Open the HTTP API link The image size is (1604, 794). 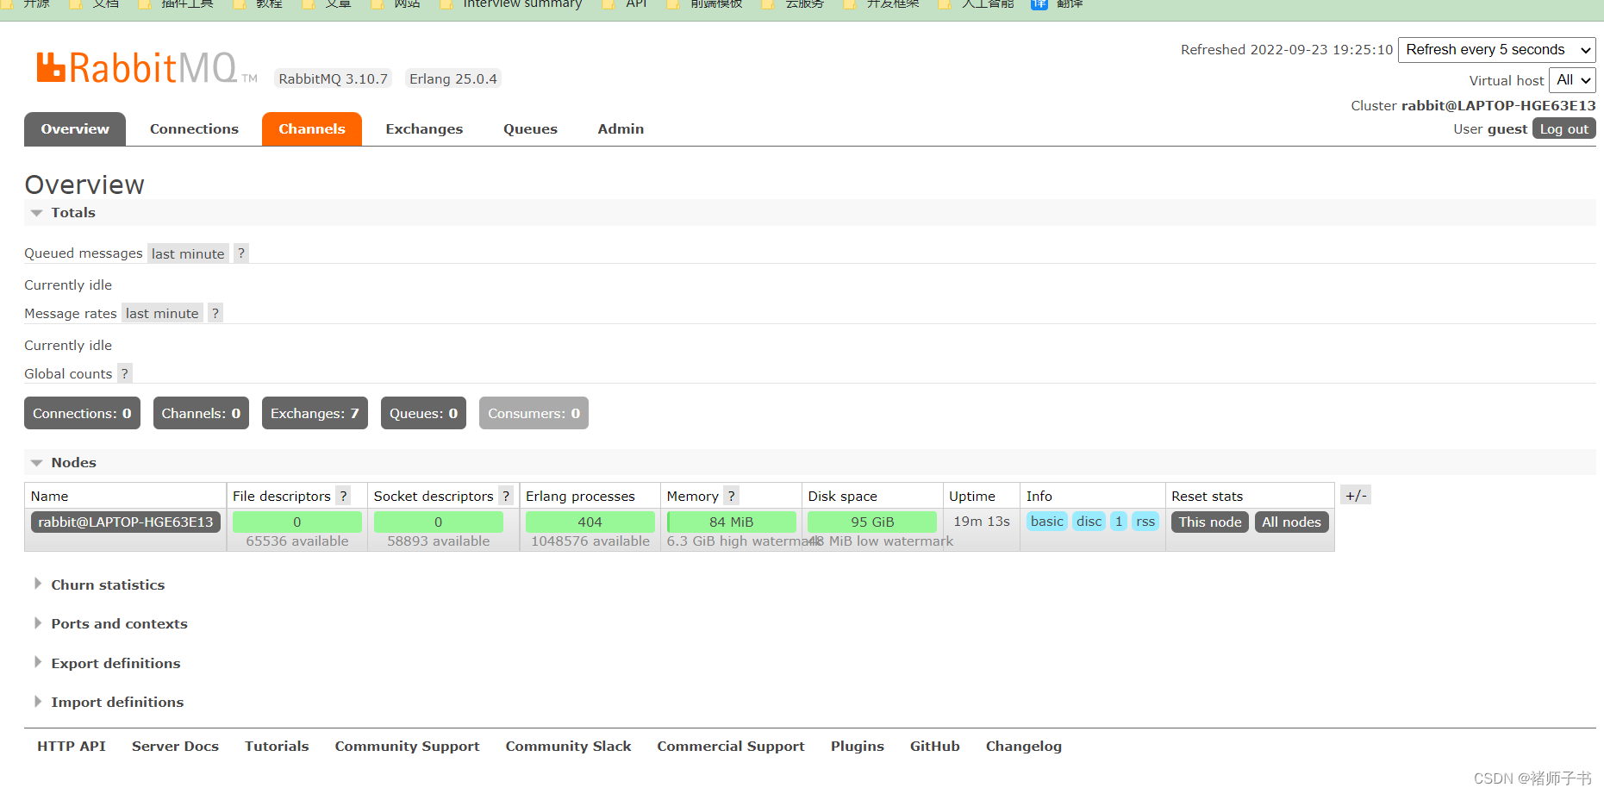point(72,746)
